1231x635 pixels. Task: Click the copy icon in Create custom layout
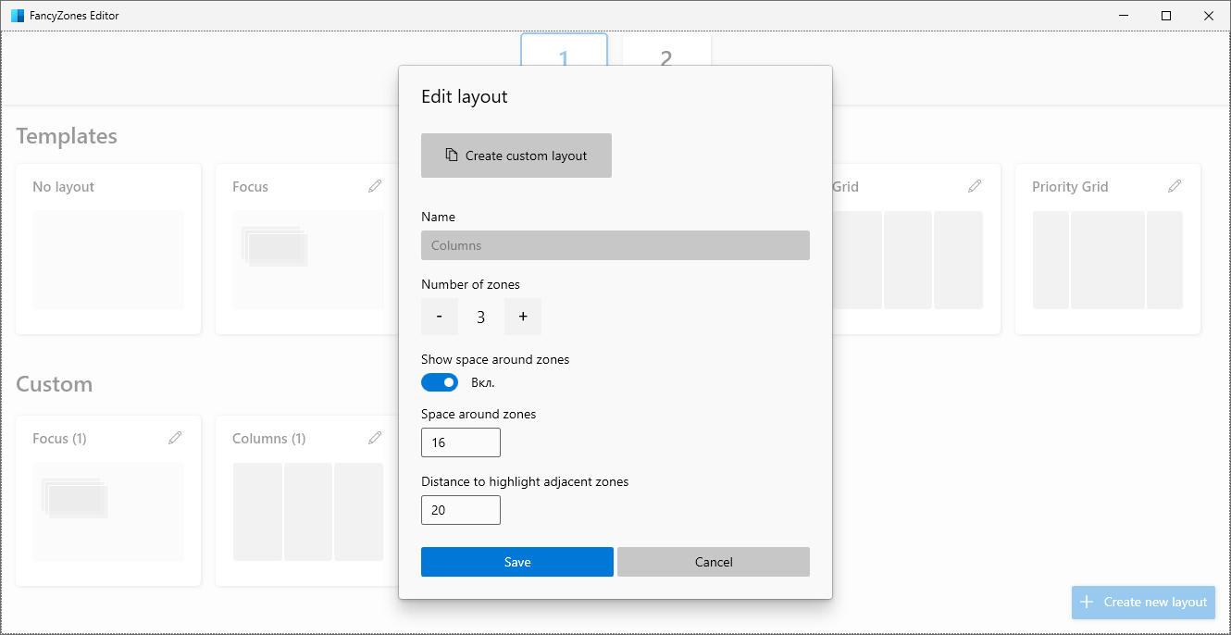[452, 156]
